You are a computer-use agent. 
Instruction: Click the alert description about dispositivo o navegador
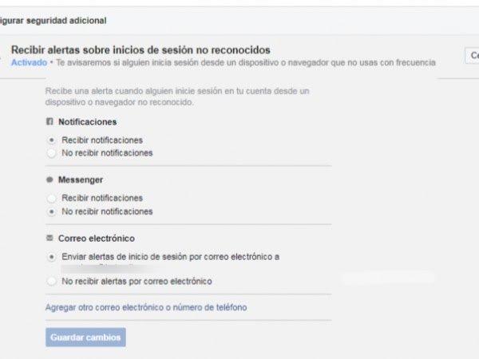(177, 97)
